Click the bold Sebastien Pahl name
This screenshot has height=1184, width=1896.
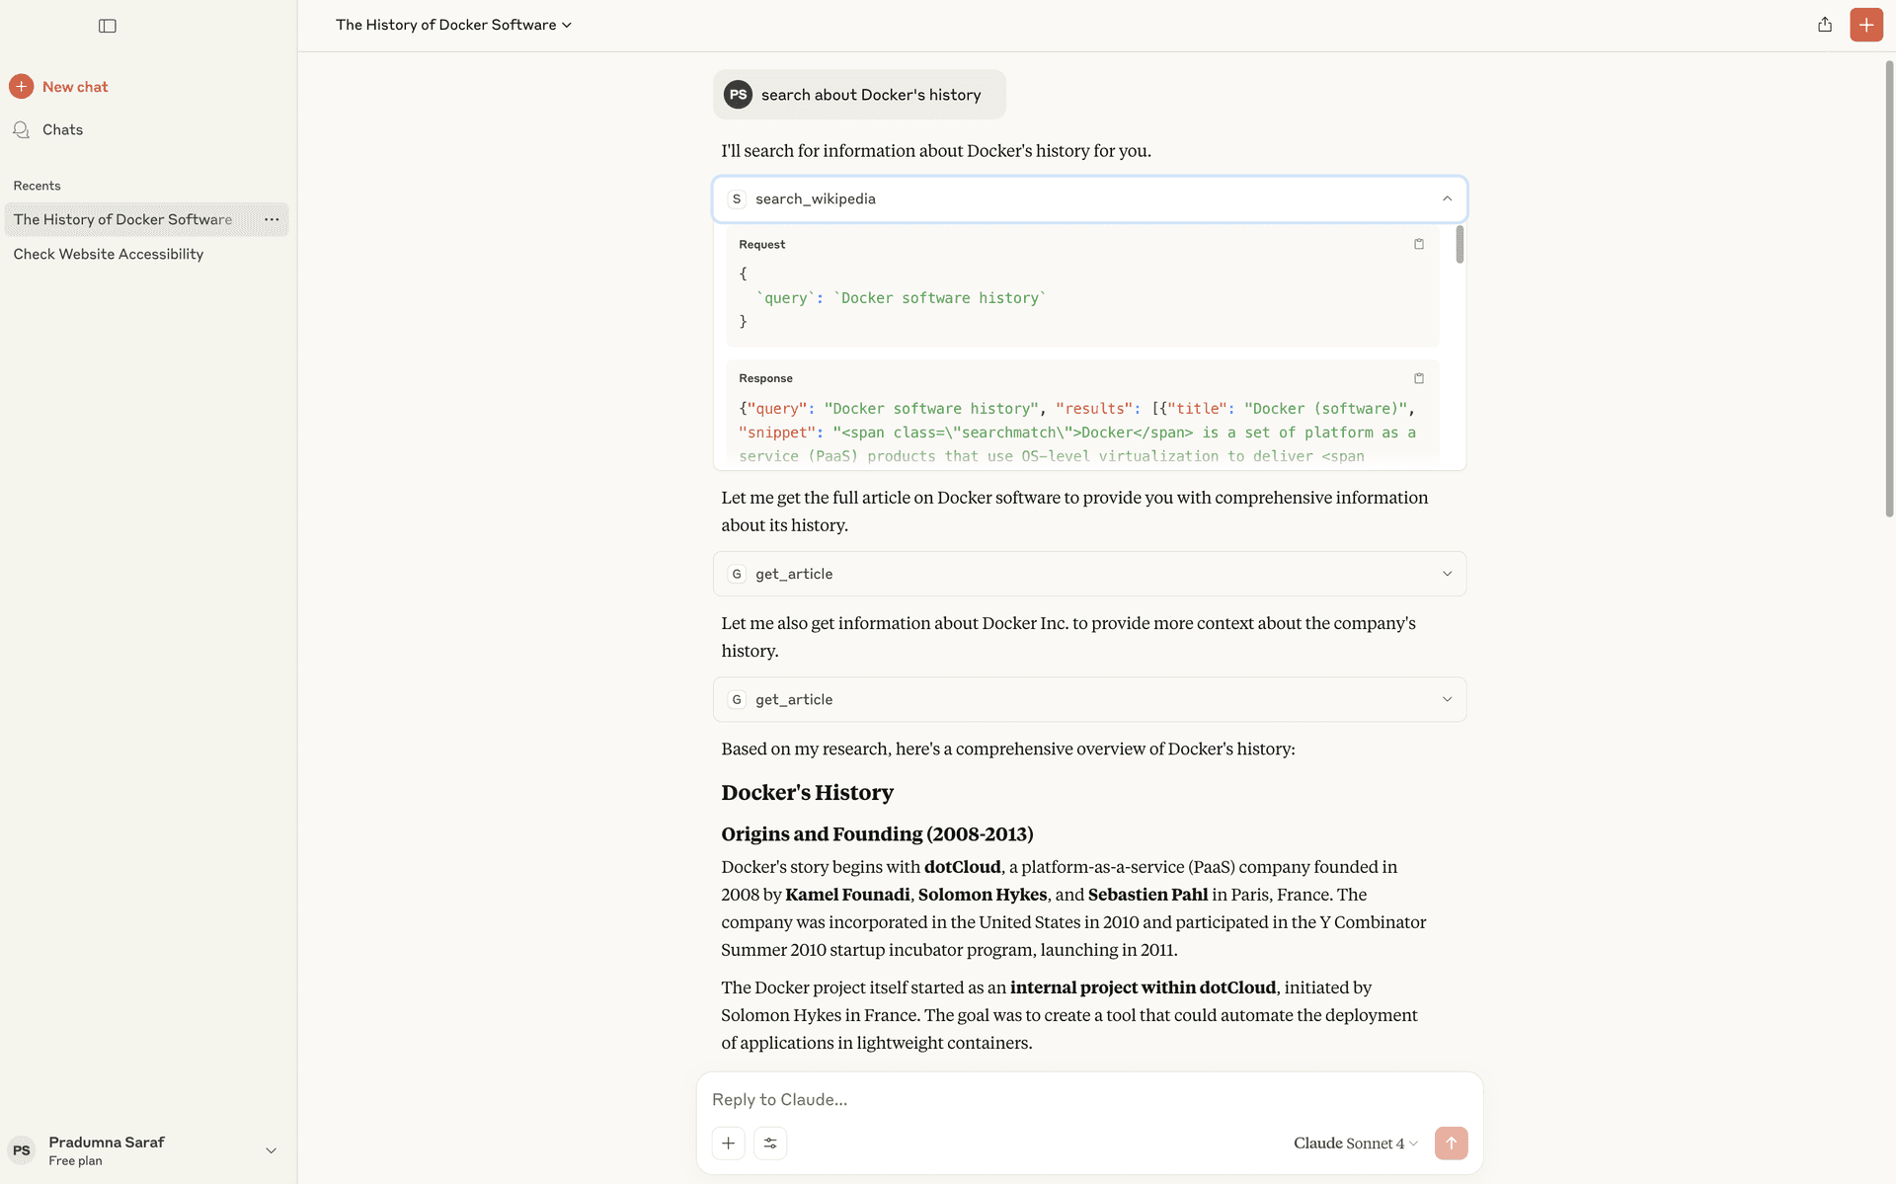pyautogui.click(x=1147, y=894)
